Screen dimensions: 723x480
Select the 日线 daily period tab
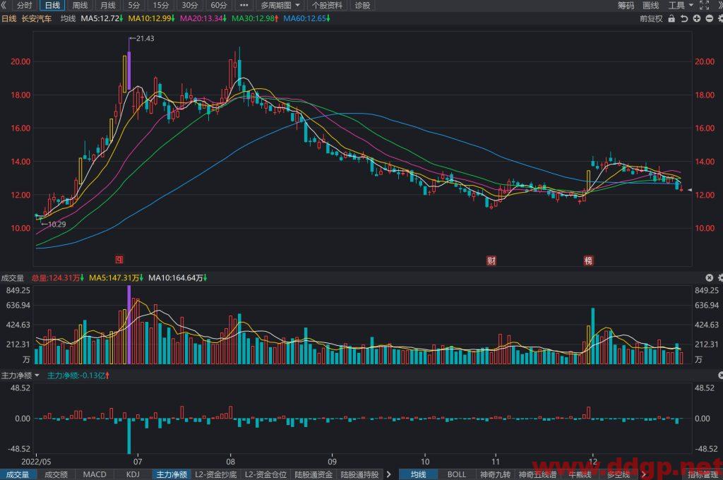(x=52, y=5)
